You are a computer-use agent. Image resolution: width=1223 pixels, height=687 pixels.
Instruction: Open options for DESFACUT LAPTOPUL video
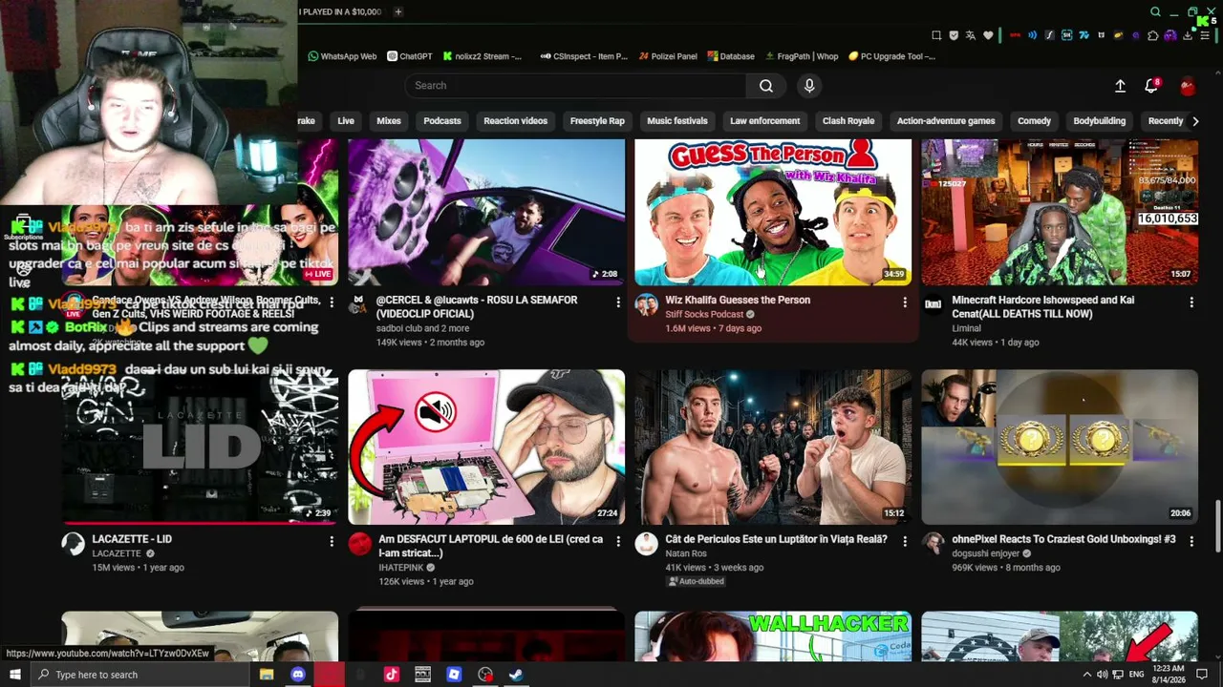(x=618, y=541)
